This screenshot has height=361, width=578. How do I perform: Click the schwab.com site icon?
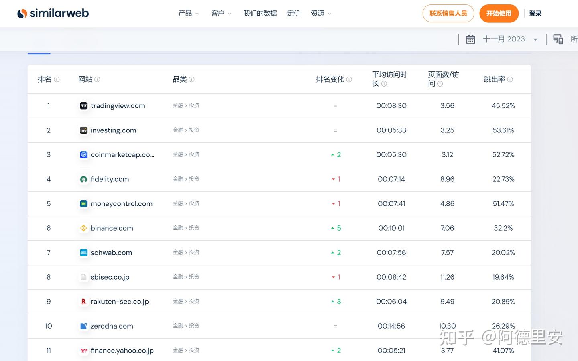tap(83, 252)
